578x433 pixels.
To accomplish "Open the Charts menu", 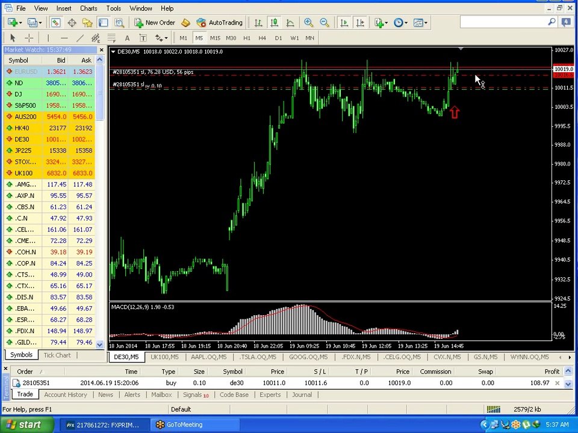I will [89, 8].
